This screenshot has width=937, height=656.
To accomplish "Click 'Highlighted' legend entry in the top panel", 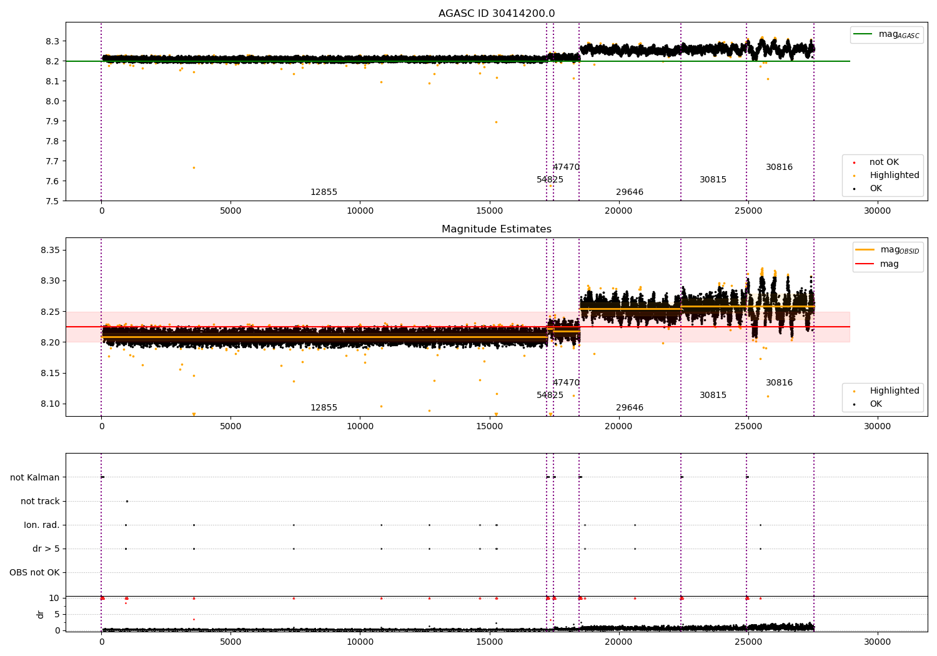I will pos(887,176).
